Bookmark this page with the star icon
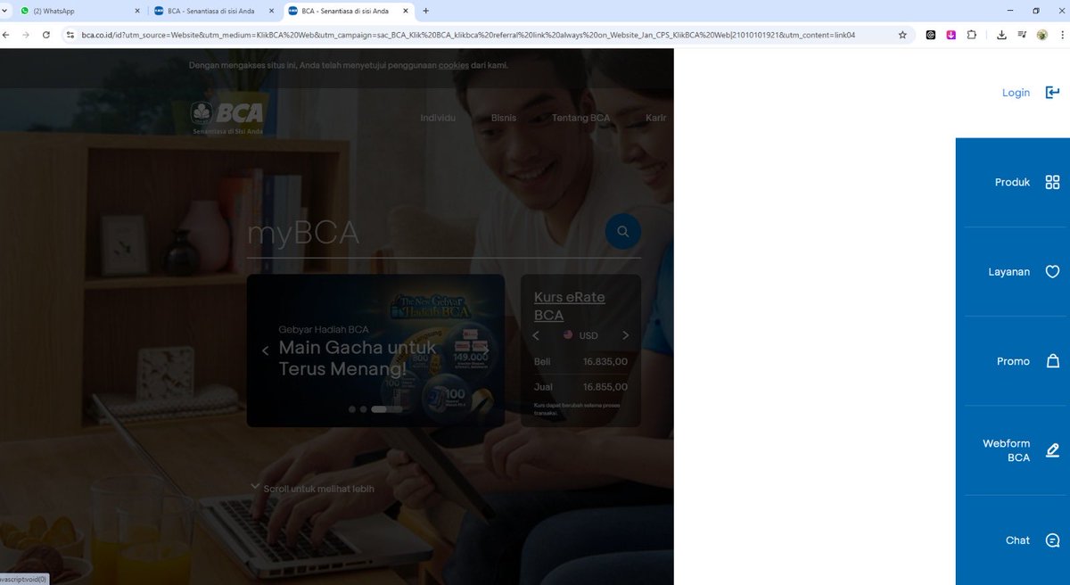This screenshot has height=585, width=1070. click(902, 35)
